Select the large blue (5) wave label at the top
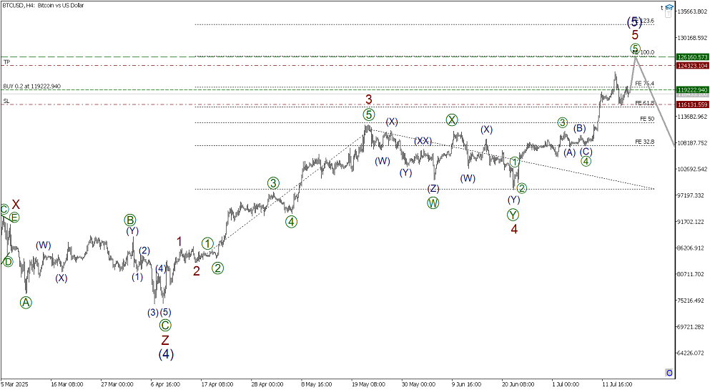 634,21
